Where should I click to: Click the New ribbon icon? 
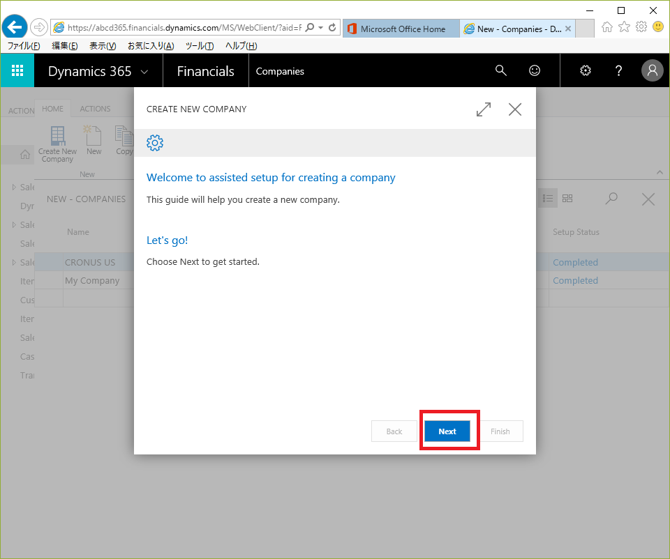coord(94,140)
